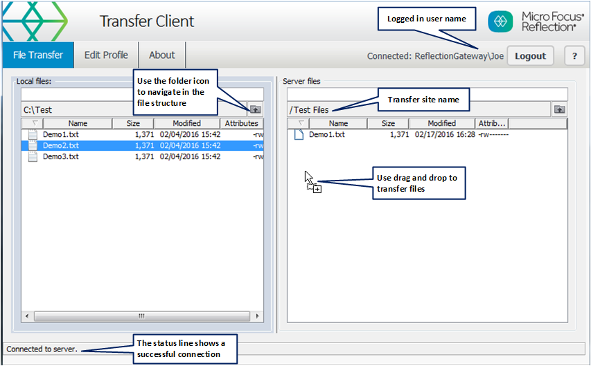
Task: Select Demo1.txt name in server files
Action: [327, 134]
